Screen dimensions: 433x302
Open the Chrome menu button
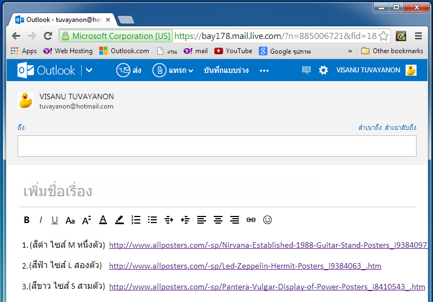418,36
